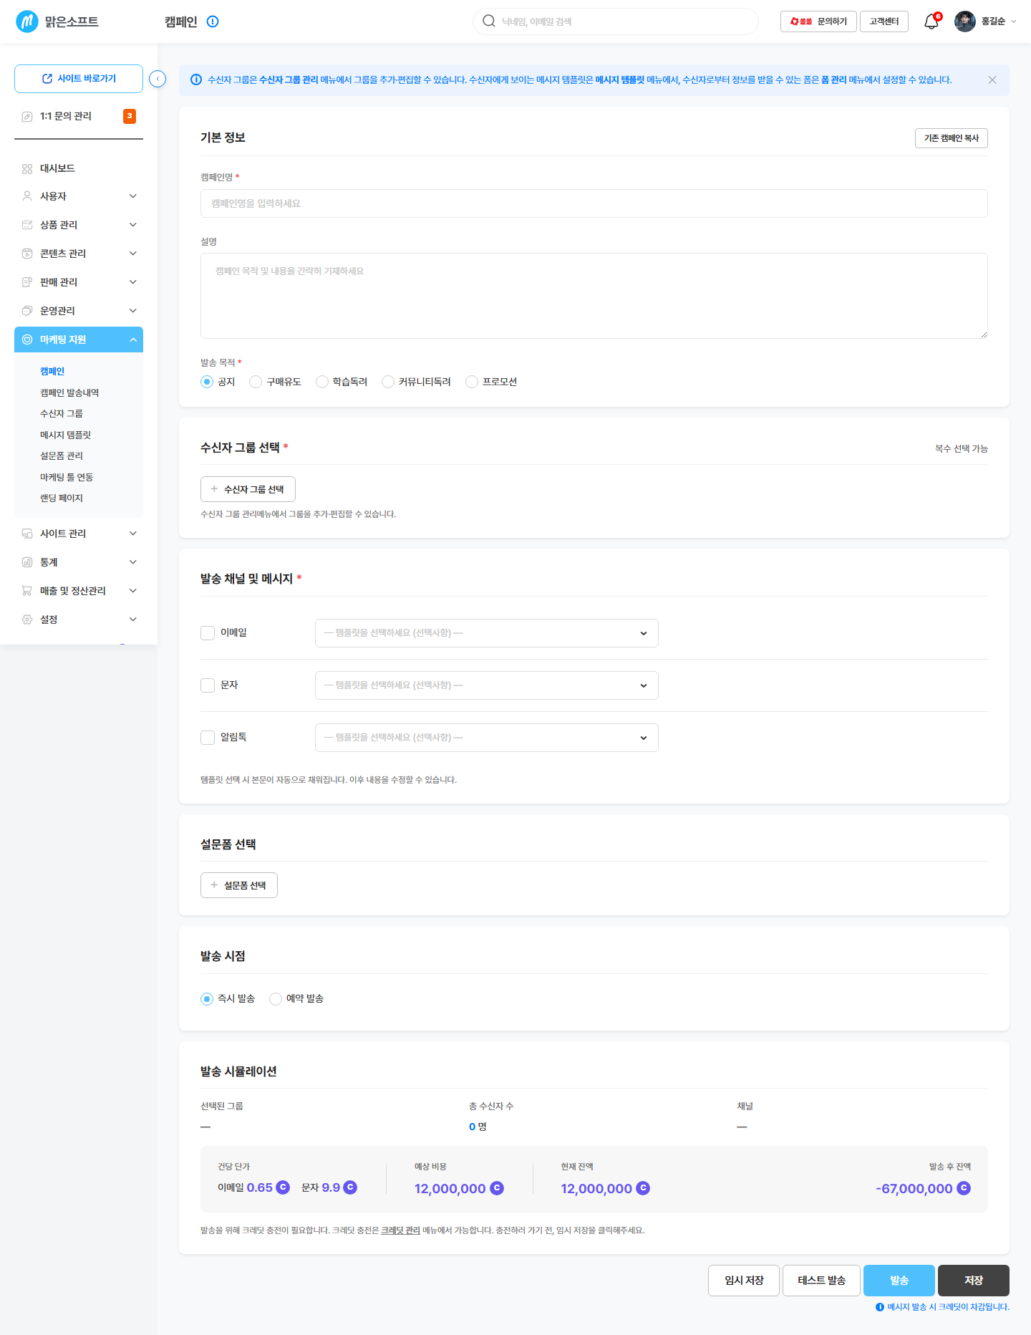Collapse the sidebar with the arrow circle
1031x1335 pixels.
point(158,79)
